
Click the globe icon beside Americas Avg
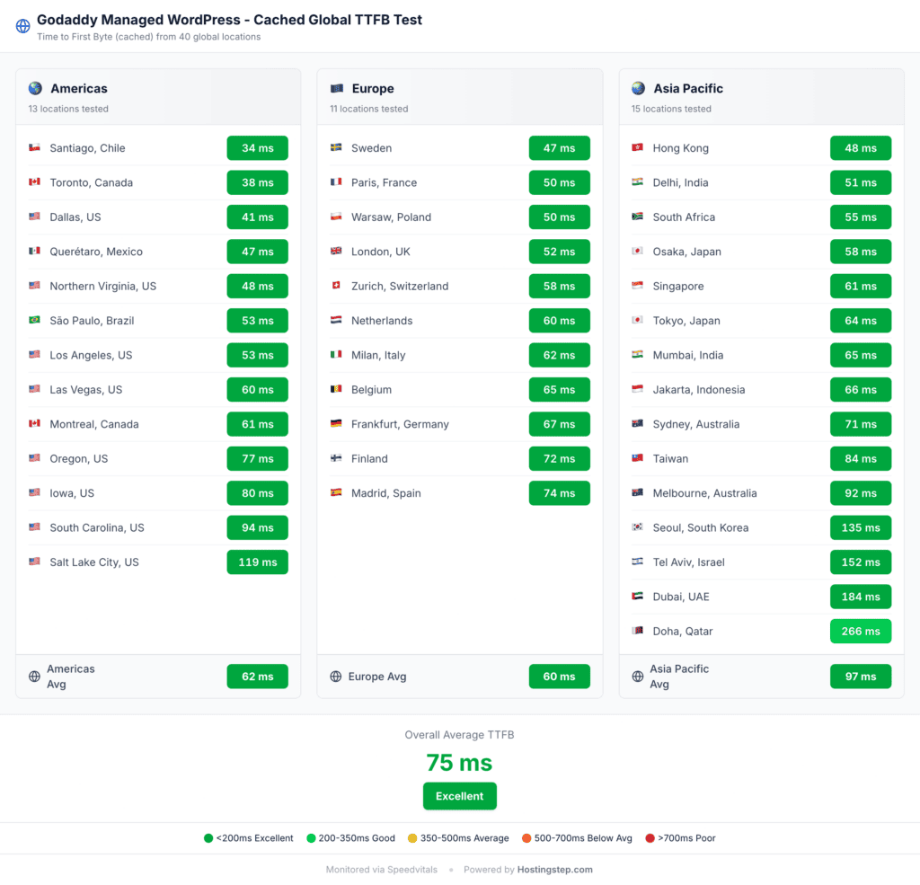pos(35,676)
